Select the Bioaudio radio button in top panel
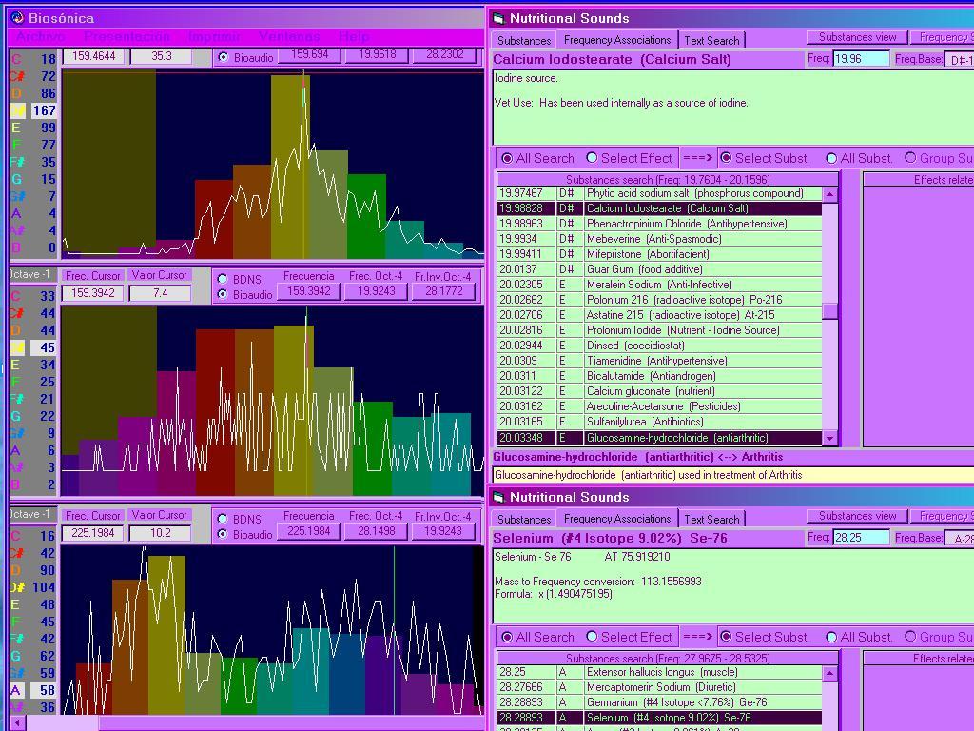The width and height of the screenshot is (974, 731). point(224,57)
